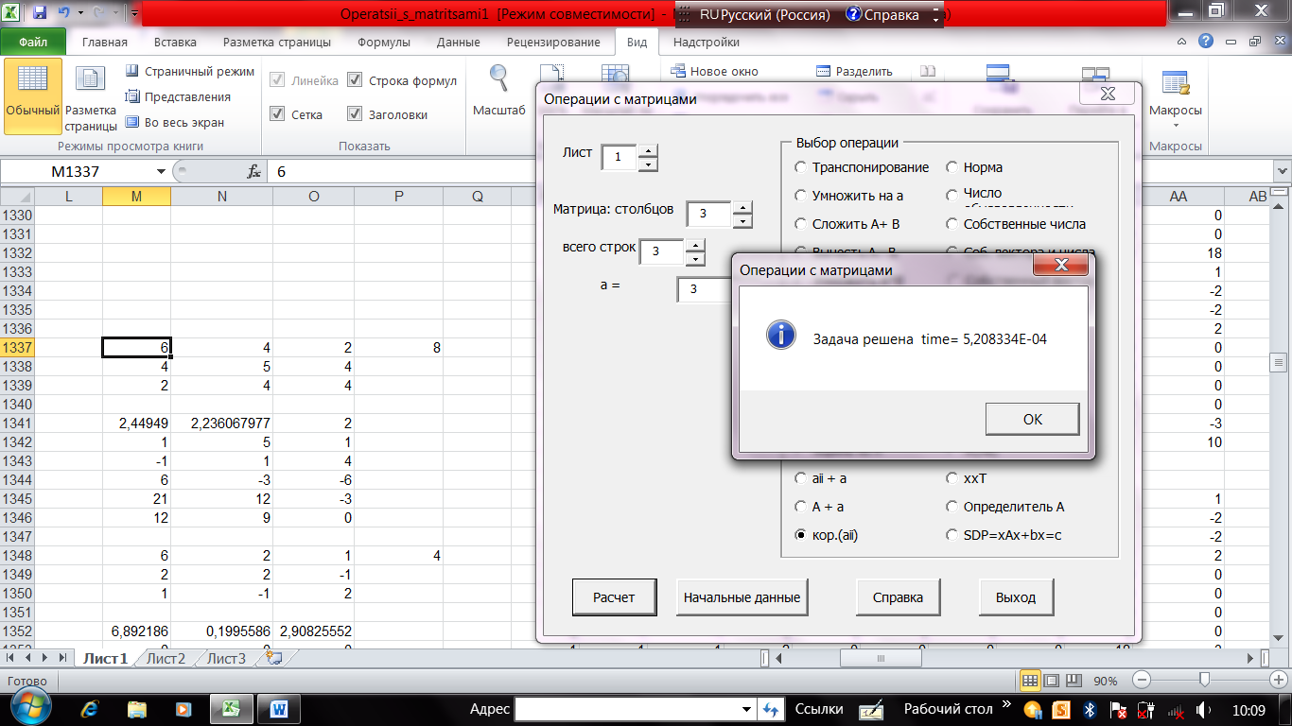Image resolution: width=1292 pixels, height=726 pixels.
Task: Open Windows Explorer folder on taskbar
Action: [137, 709]
